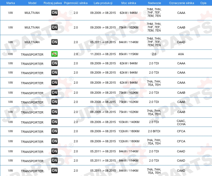Image resolution: width=212 pixels, height=176 pixels.
Task: Select VW in the AXA row
Action: pyautogui.click(x=10, y=54)
